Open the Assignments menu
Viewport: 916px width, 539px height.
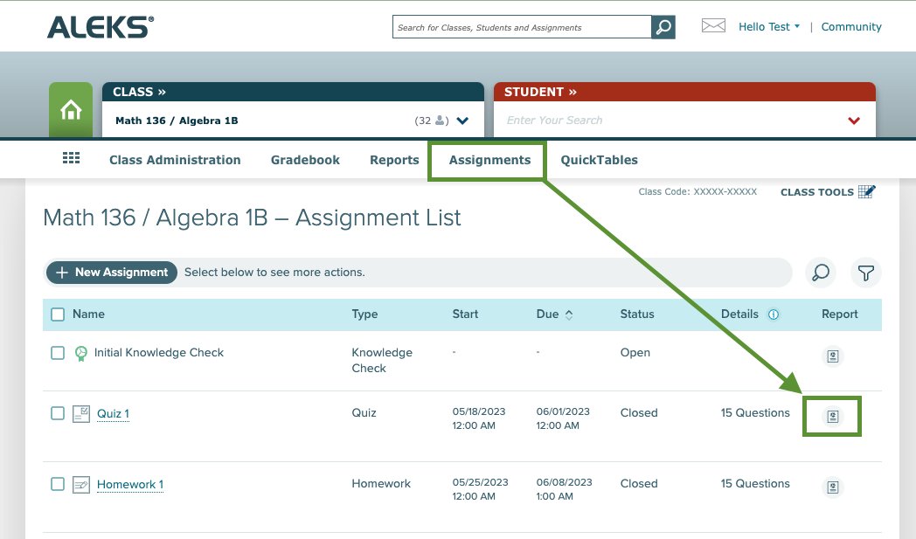click(x=489, y=160)
